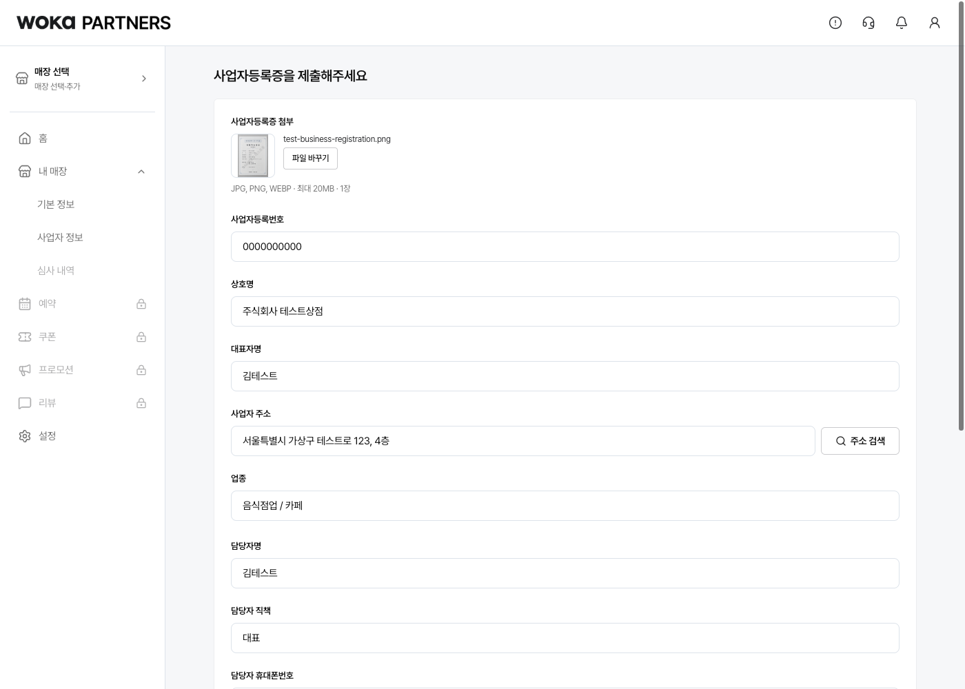
Task: Focus the 사업자등록번호 input field
Action: click(x=565, y=247)
